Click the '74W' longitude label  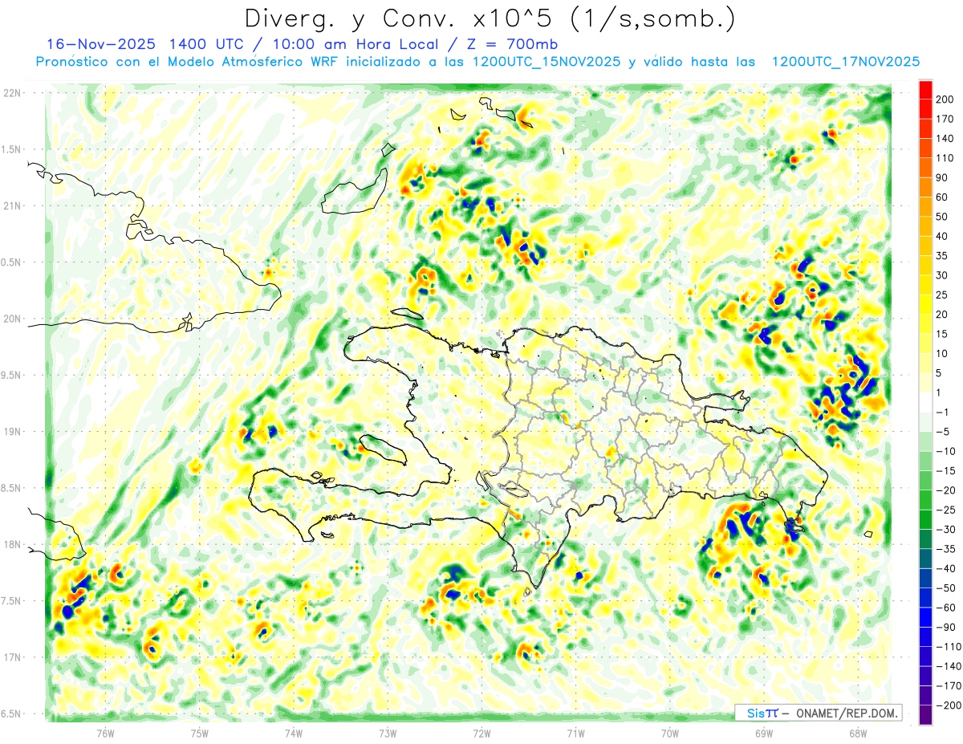click(294, 733)
